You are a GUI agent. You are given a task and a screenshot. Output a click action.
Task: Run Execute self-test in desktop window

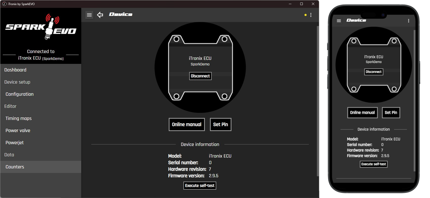200,185
